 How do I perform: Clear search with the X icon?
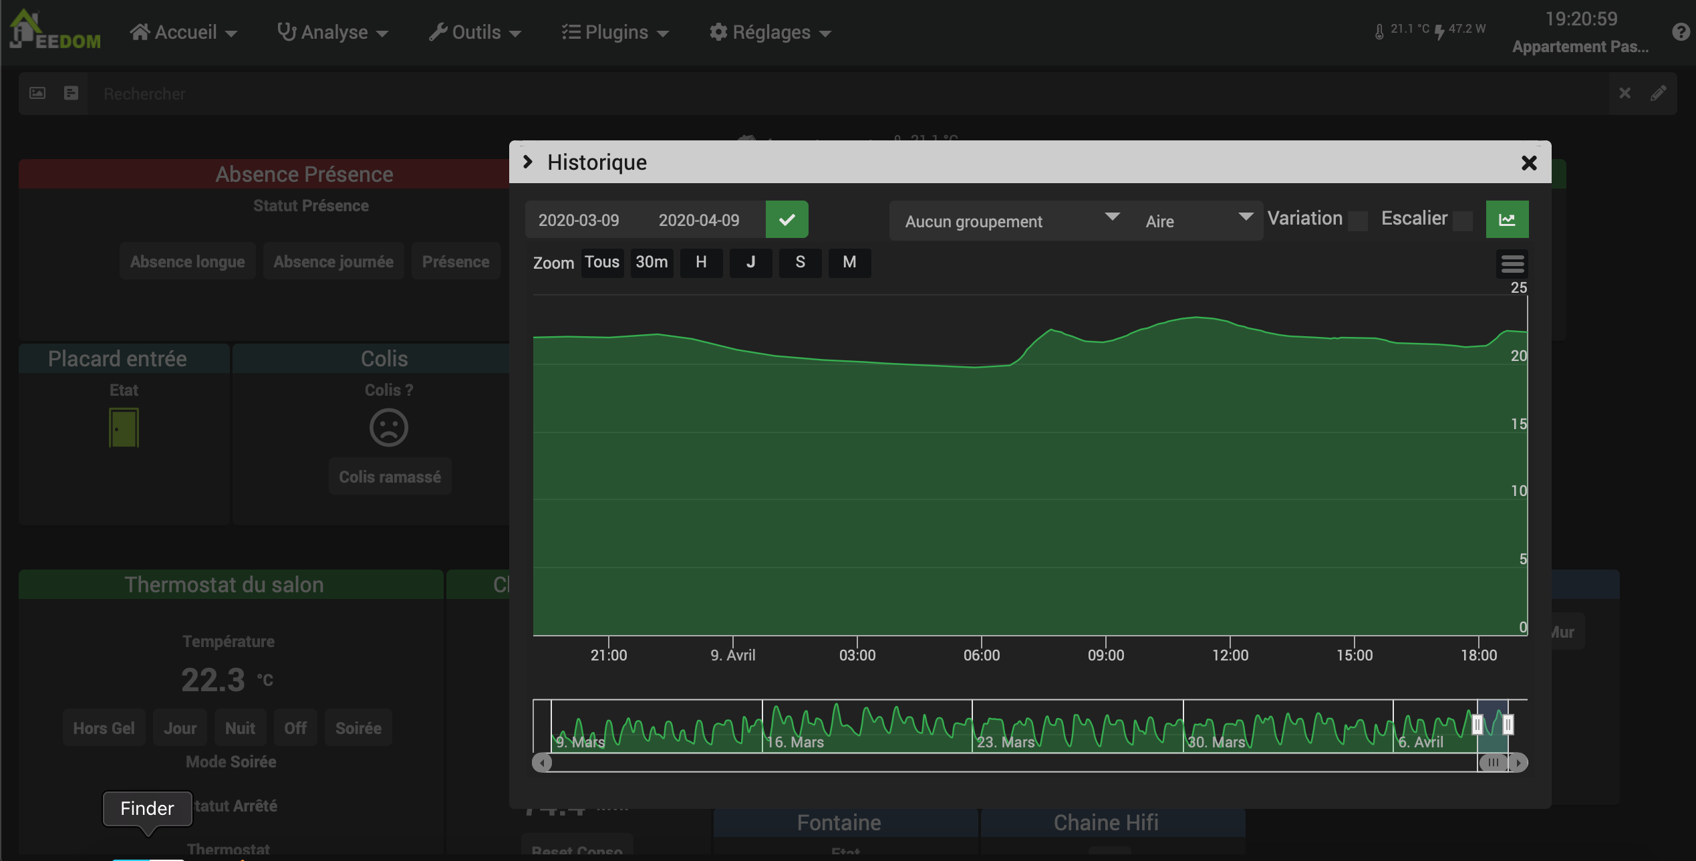tap(1624, 94)
